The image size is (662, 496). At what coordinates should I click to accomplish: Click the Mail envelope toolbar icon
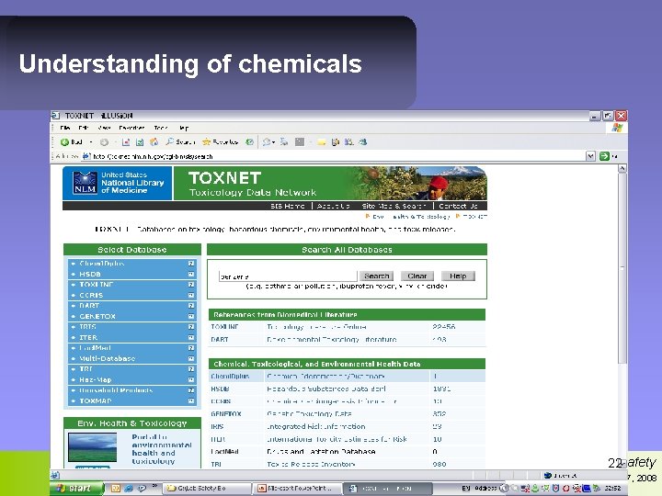[x=266, y=142]
